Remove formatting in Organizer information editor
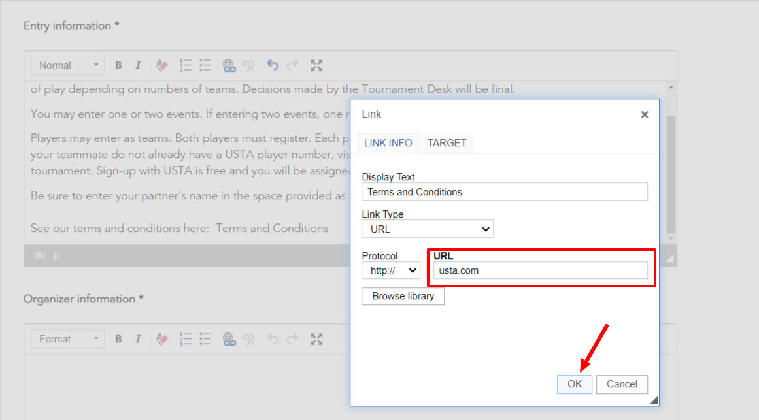The image size is (759, 420). (162, 339)
